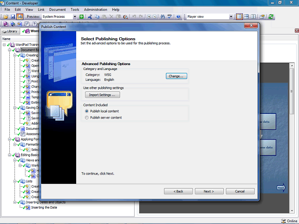Close the document tab with red X
This screenshot has width=299, height=224.
pyautogui.click(x=297, y=30)
